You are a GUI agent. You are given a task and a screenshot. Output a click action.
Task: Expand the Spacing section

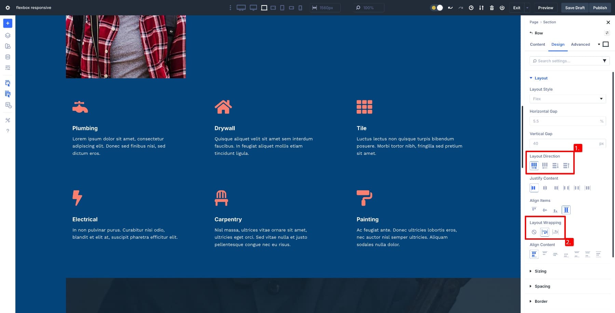542,286
